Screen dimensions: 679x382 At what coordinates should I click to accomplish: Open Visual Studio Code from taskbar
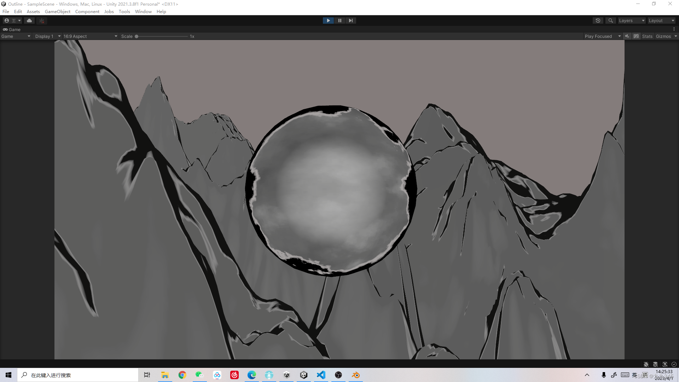pyautogui.click(x=321, y=375)
